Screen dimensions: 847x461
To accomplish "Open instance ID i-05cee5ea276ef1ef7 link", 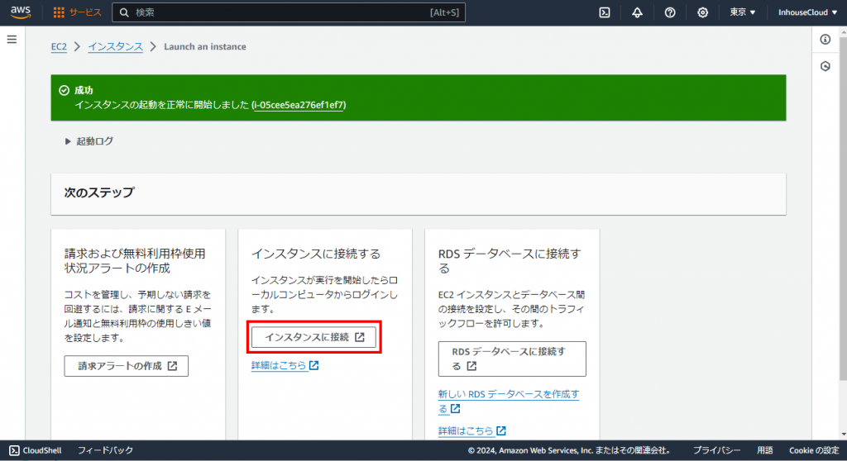I will (x=299, y=106).
